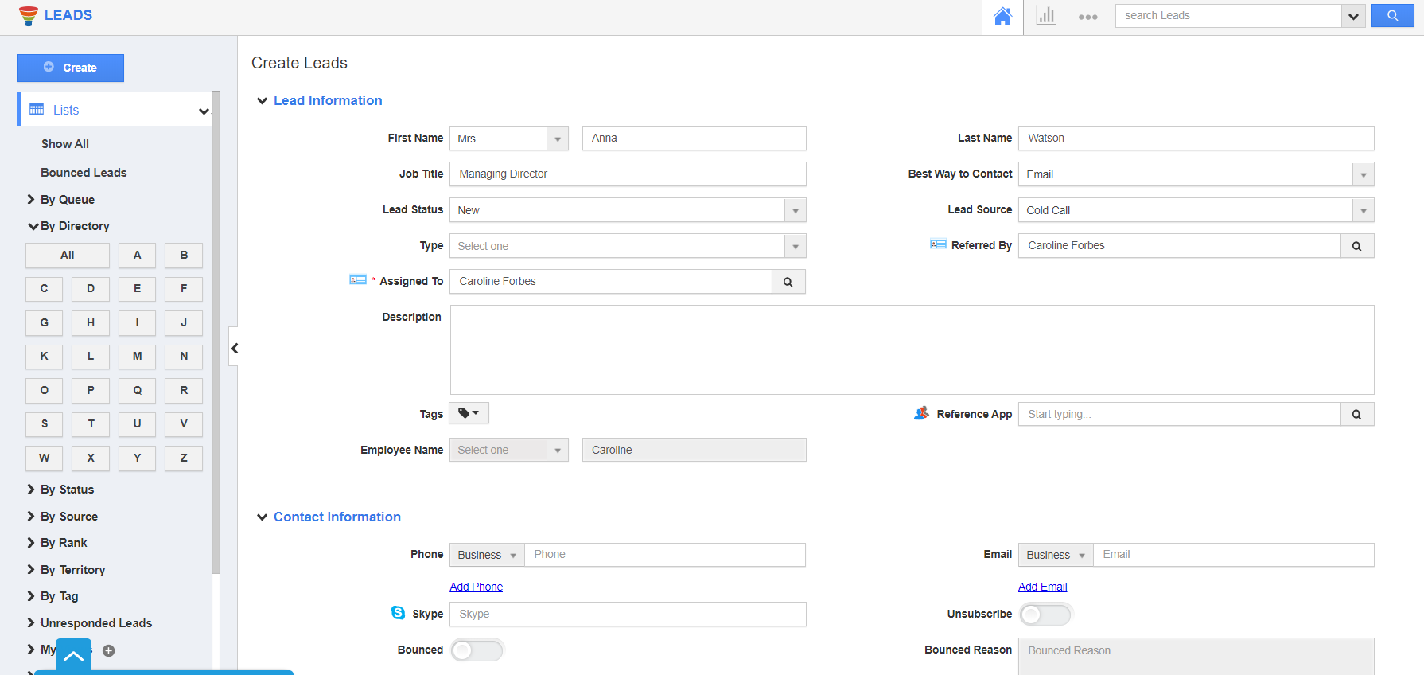Click the Assigned To contact card icon
This screenshot has width=1424, height=675.
click(x=358, y=280)
